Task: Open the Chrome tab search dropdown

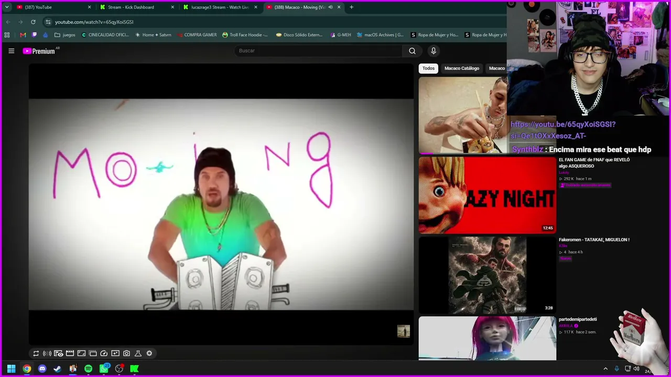Action: click(x=7, y=7)
